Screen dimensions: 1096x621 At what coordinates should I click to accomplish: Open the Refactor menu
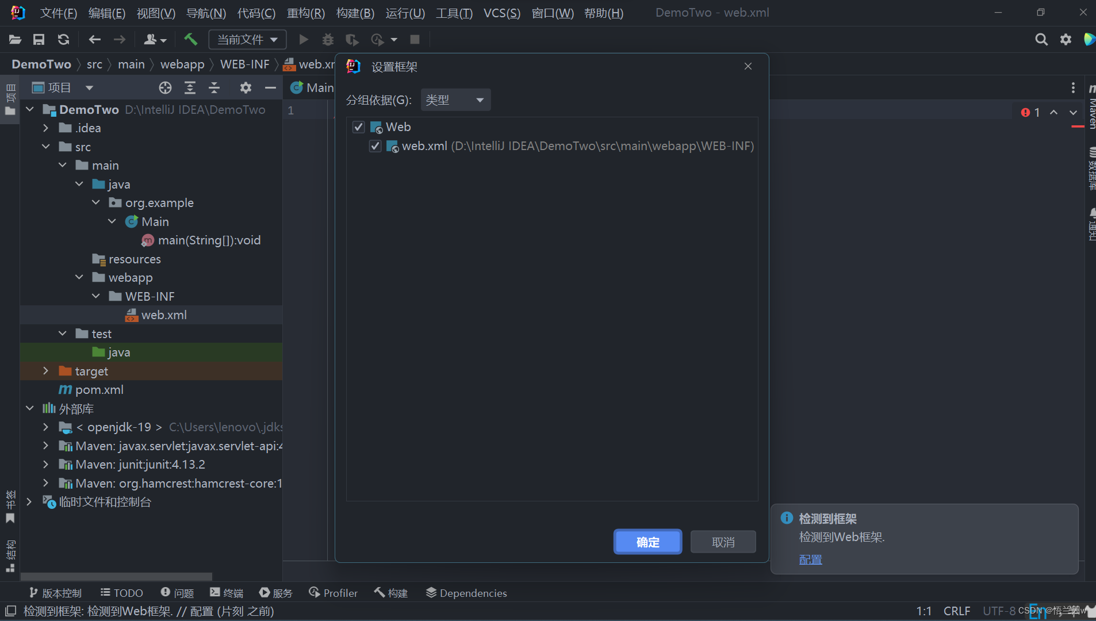point(306,13)
